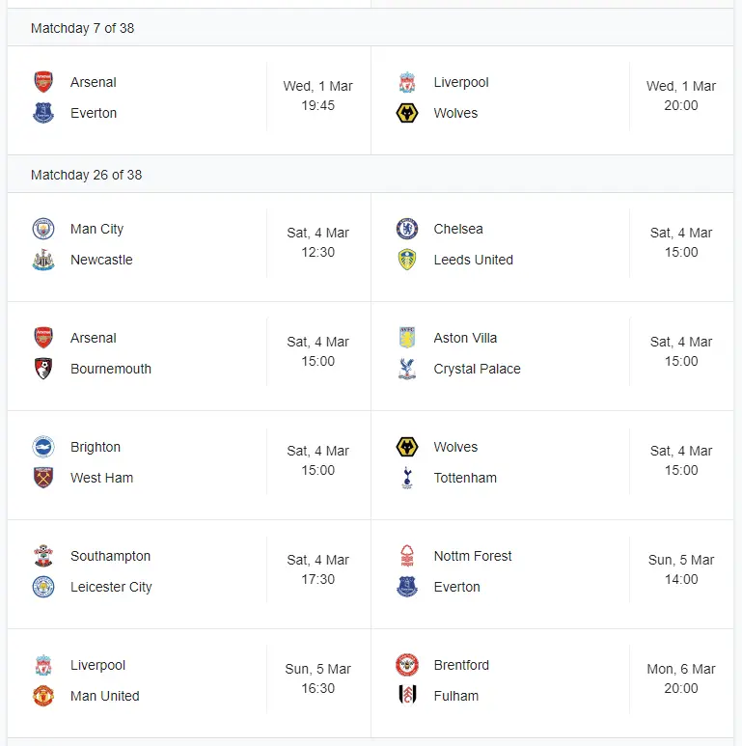Click the Newcastle club crest
742x746 pixels.
pos(43,260)
